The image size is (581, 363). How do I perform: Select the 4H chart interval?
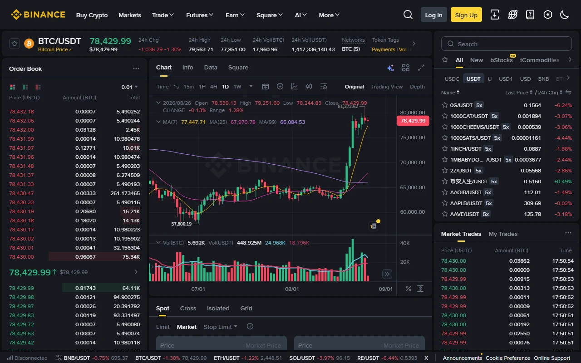click(213, 87)
